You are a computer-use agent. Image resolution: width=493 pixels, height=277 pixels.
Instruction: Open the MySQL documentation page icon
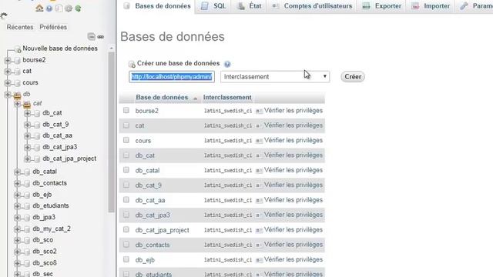(59, 8)
